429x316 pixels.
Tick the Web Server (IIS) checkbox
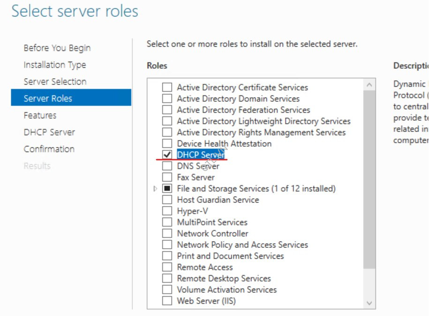tap(167, 301)
